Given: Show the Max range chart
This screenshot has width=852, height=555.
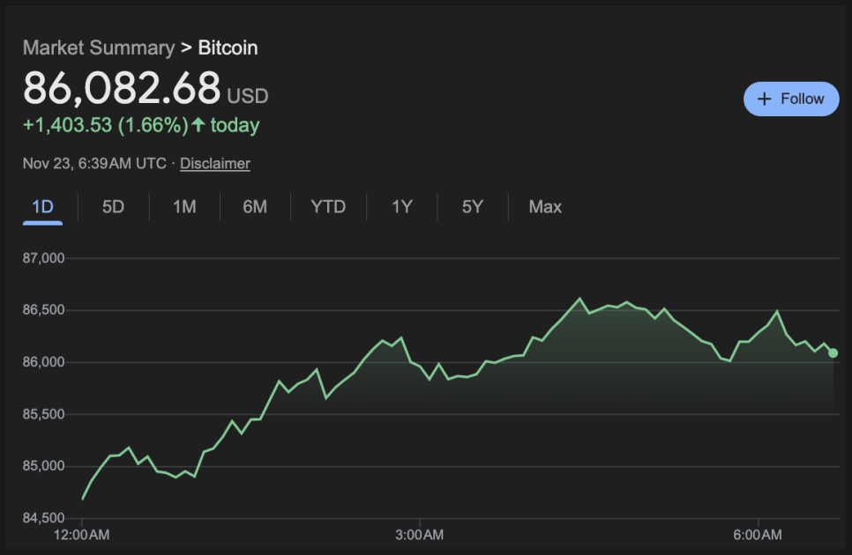Looking at the screenshot, I should (x=545, y=207).
